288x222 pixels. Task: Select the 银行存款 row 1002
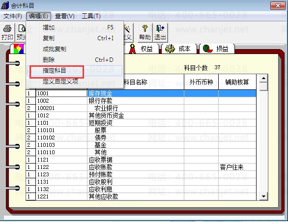tap(141, 101)
